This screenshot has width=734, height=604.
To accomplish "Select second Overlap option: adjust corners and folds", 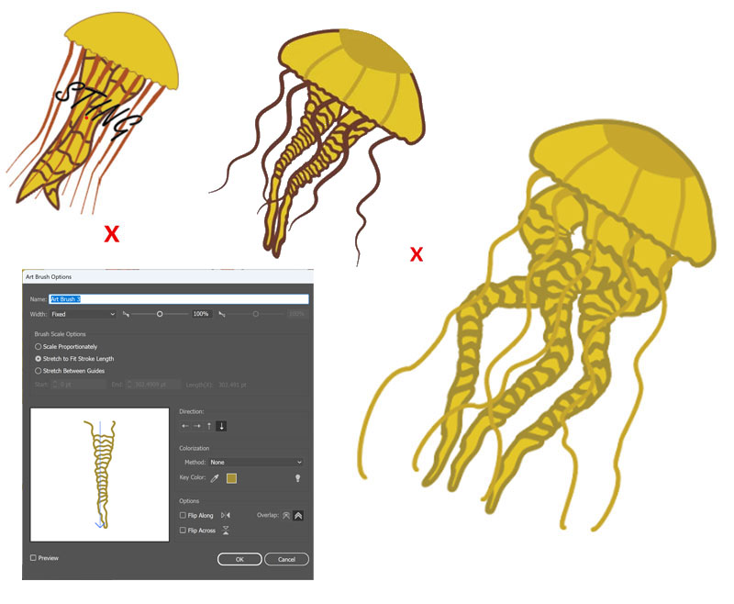I will click(x=298, y=516).
